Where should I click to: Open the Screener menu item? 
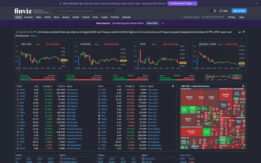(x=29, y=17)
